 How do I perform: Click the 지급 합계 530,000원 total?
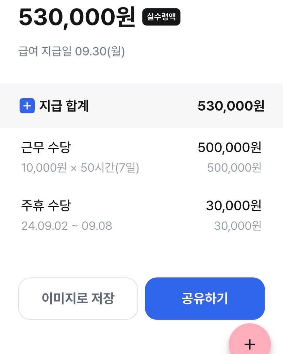pos(231,106)
